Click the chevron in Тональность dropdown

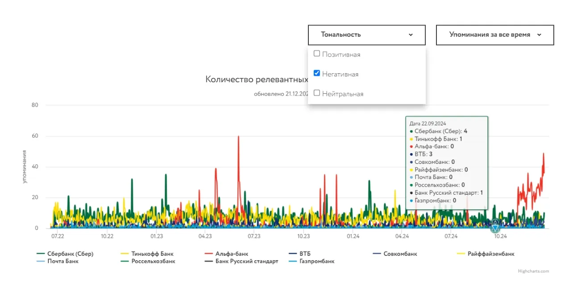point(411,35)
